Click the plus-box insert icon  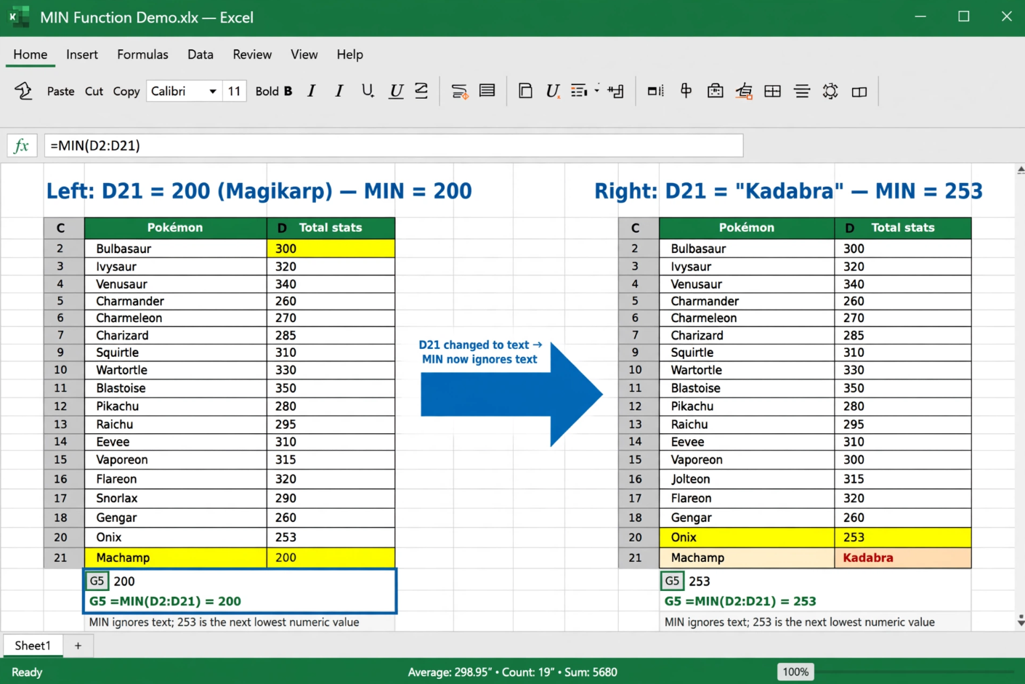pos(616,91)
